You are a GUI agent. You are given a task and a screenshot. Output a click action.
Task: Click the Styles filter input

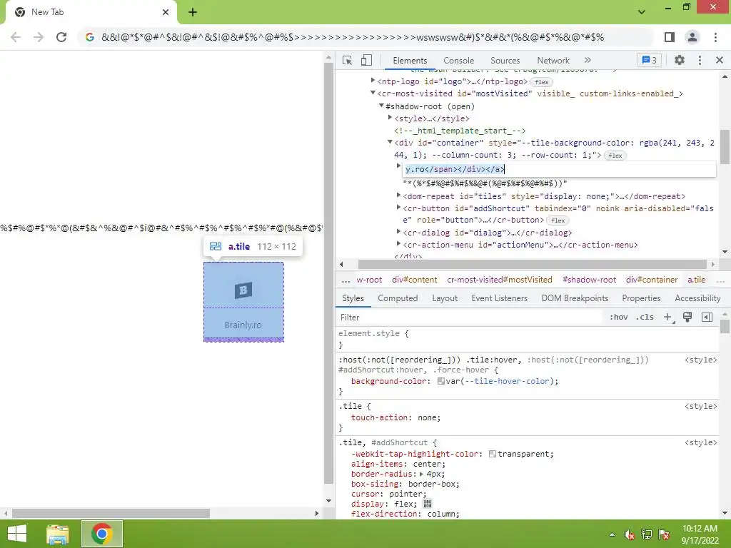[x=468, y=318]
